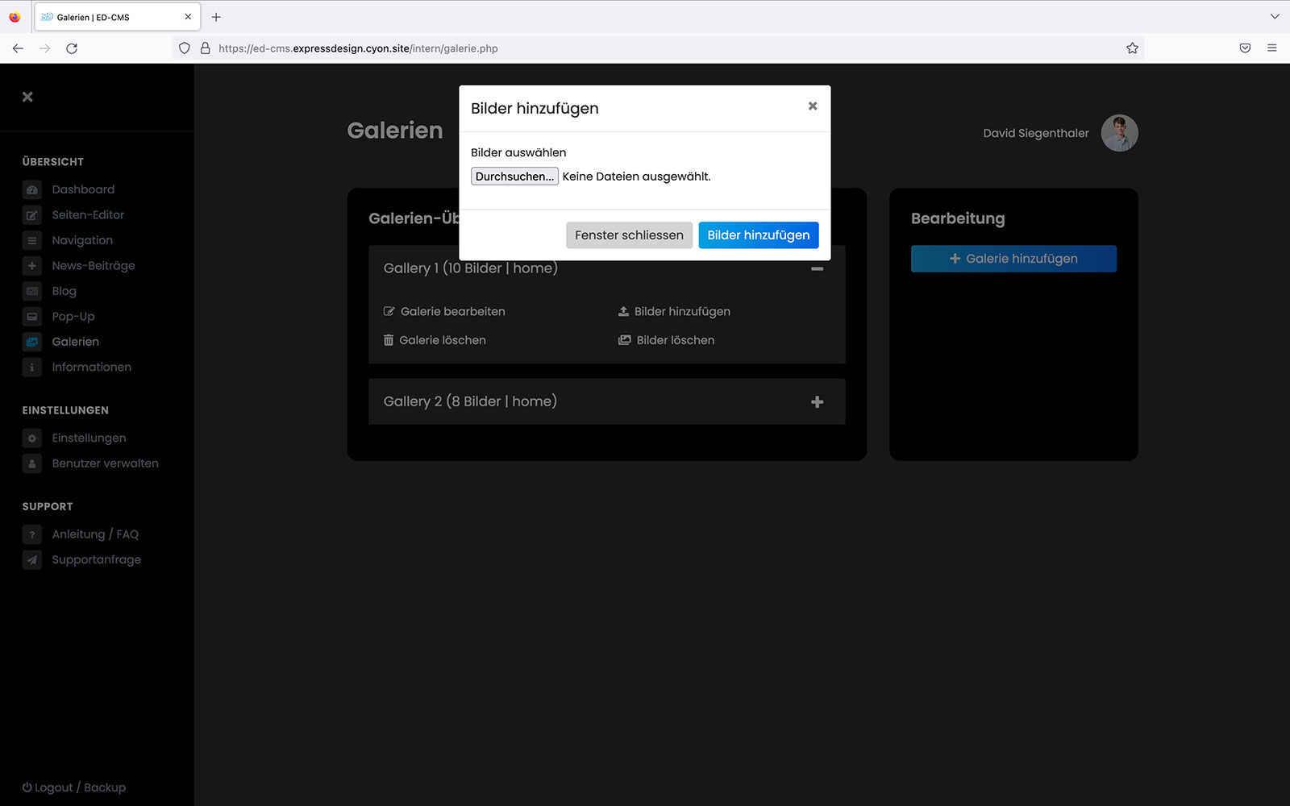This screenshot has height=806, width=1290.
Task: Click the Galerien sidebar icon
Action: (x=32, y=342)
